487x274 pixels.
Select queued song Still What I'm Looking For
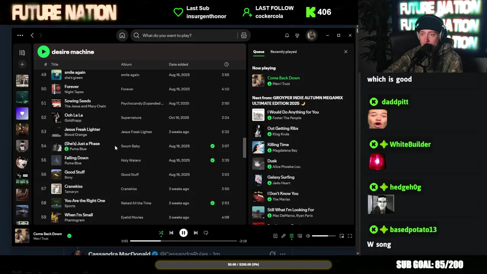[301, 213]
